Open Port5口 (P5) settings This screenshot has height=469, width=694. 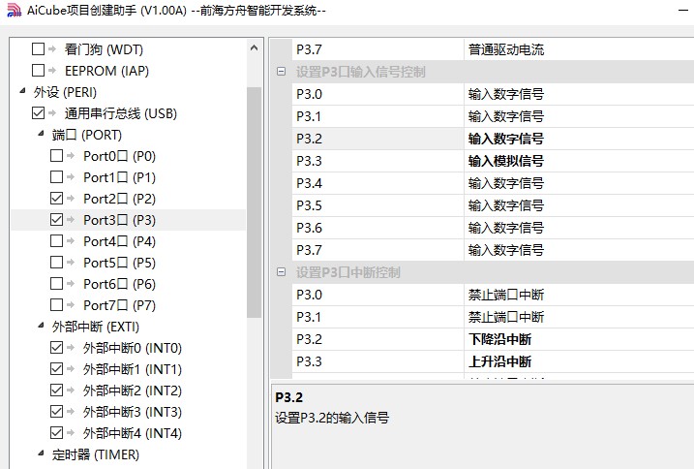119,263
